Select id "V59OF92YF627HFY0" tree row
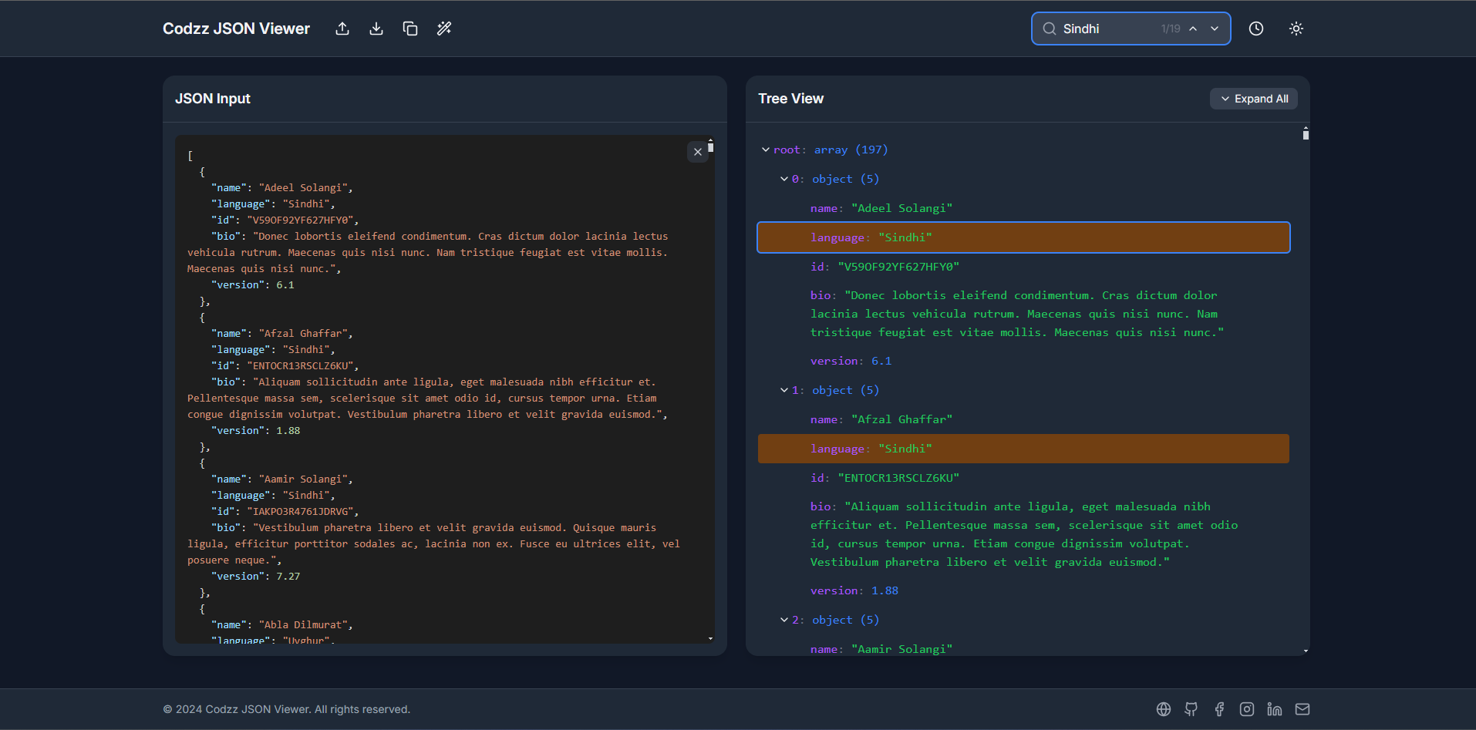This screenshot has width=1476, height=730. pyautogui.click(x=1023, y=267)
